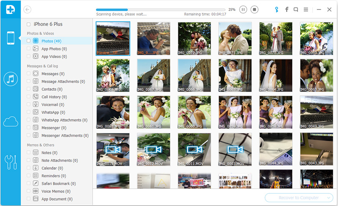Check the Photos (49) checkbox
The width and height of the screenshot is (338, 206).
point(28,41)
